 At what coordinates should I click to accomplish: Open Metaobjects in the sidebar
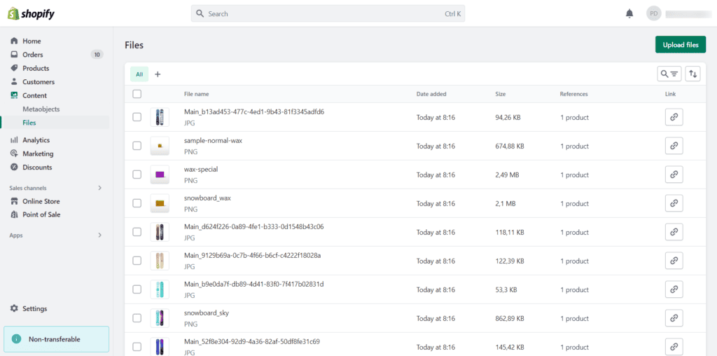pyautogui.click(x=41, y=109)
